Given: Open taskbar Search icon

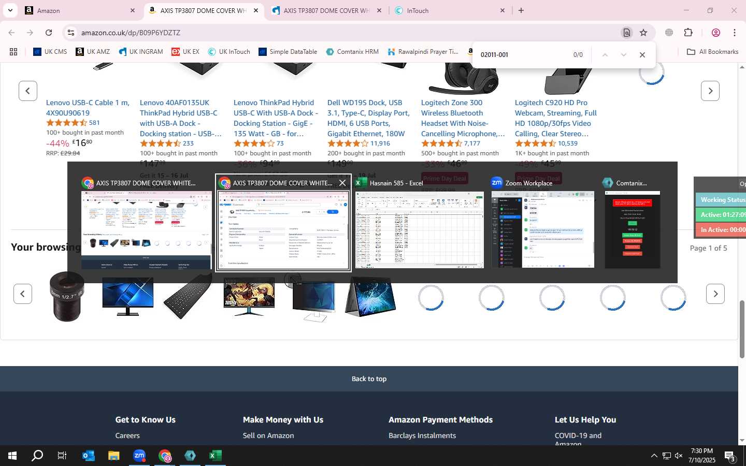Looking at the screenshot, I should click(x=37, y=456).
